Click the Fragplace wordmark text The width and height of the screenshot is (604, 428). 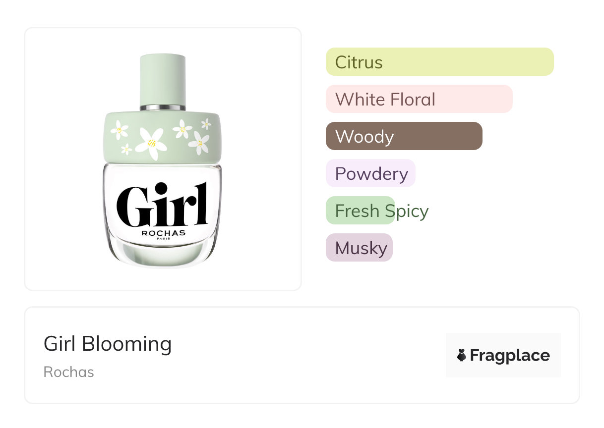pyautogui.click(x=509, y=355)
